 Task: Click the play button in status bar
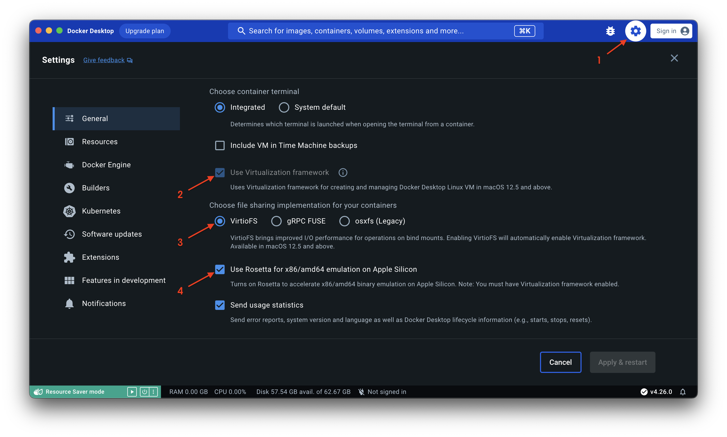click(x=132, y=392)
